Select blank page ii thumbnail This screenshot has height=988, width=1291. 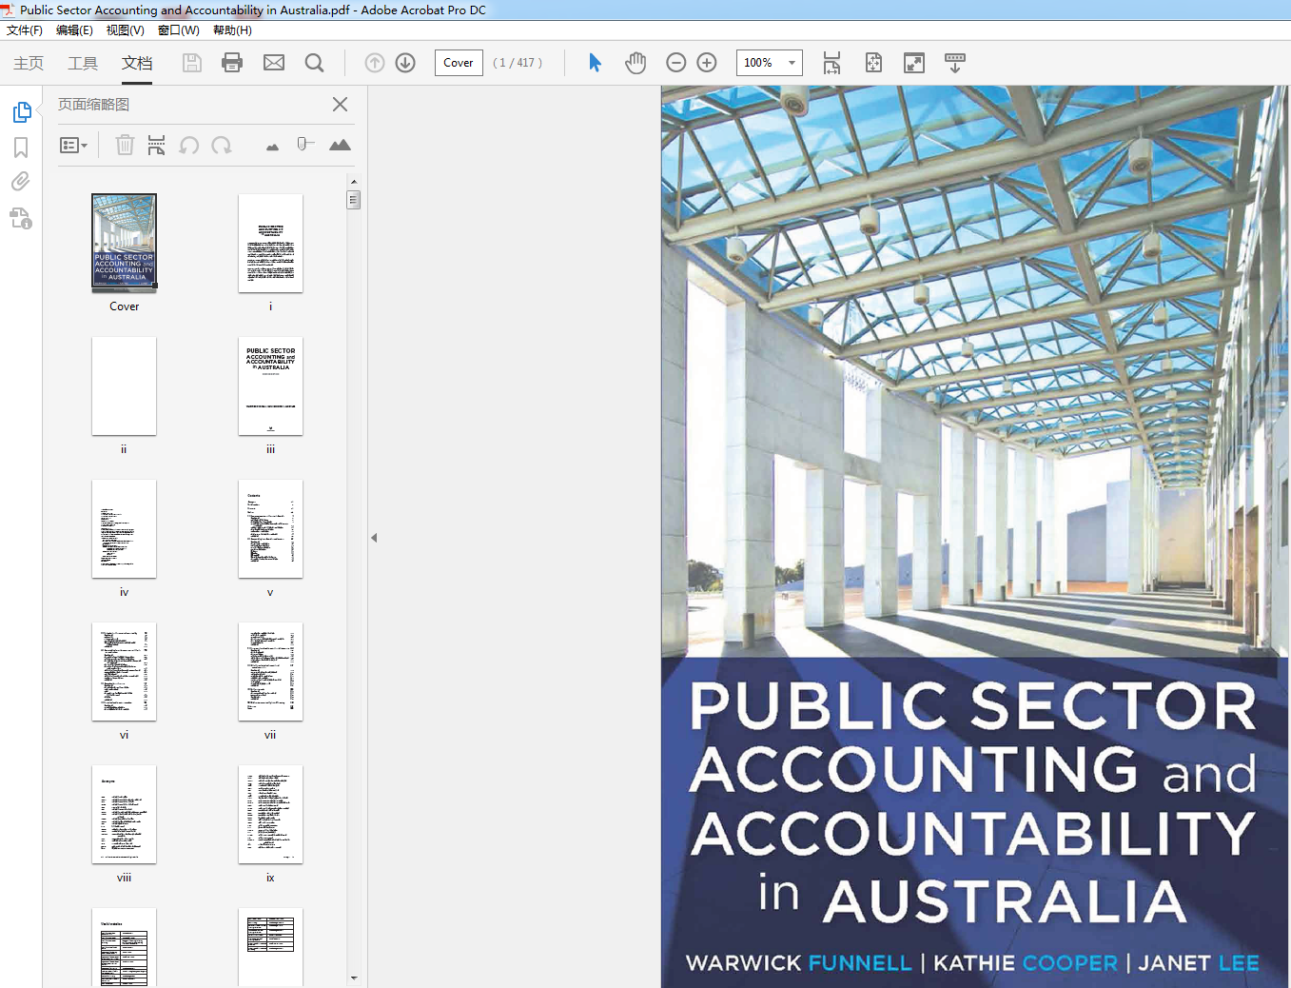124,385
